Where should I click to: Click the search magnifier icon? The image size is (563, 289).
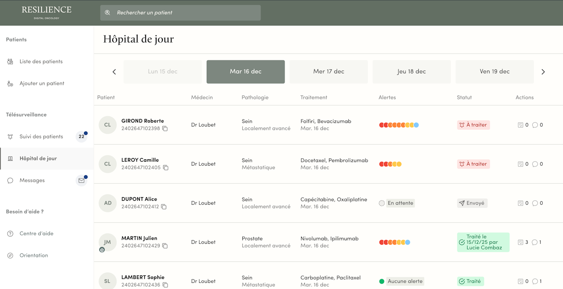coord(107,13)
